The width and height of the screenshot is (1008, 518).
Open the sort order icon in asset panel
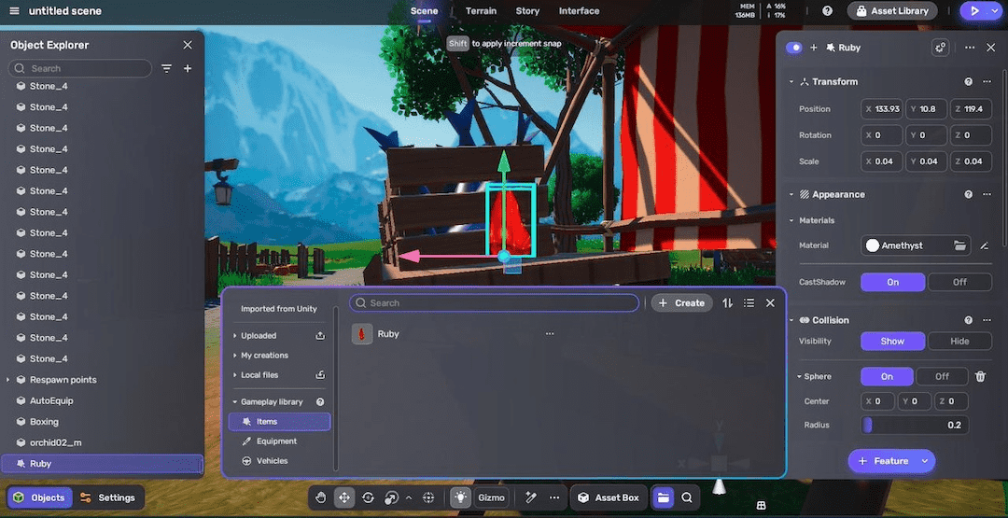click(x=728, y=303)
